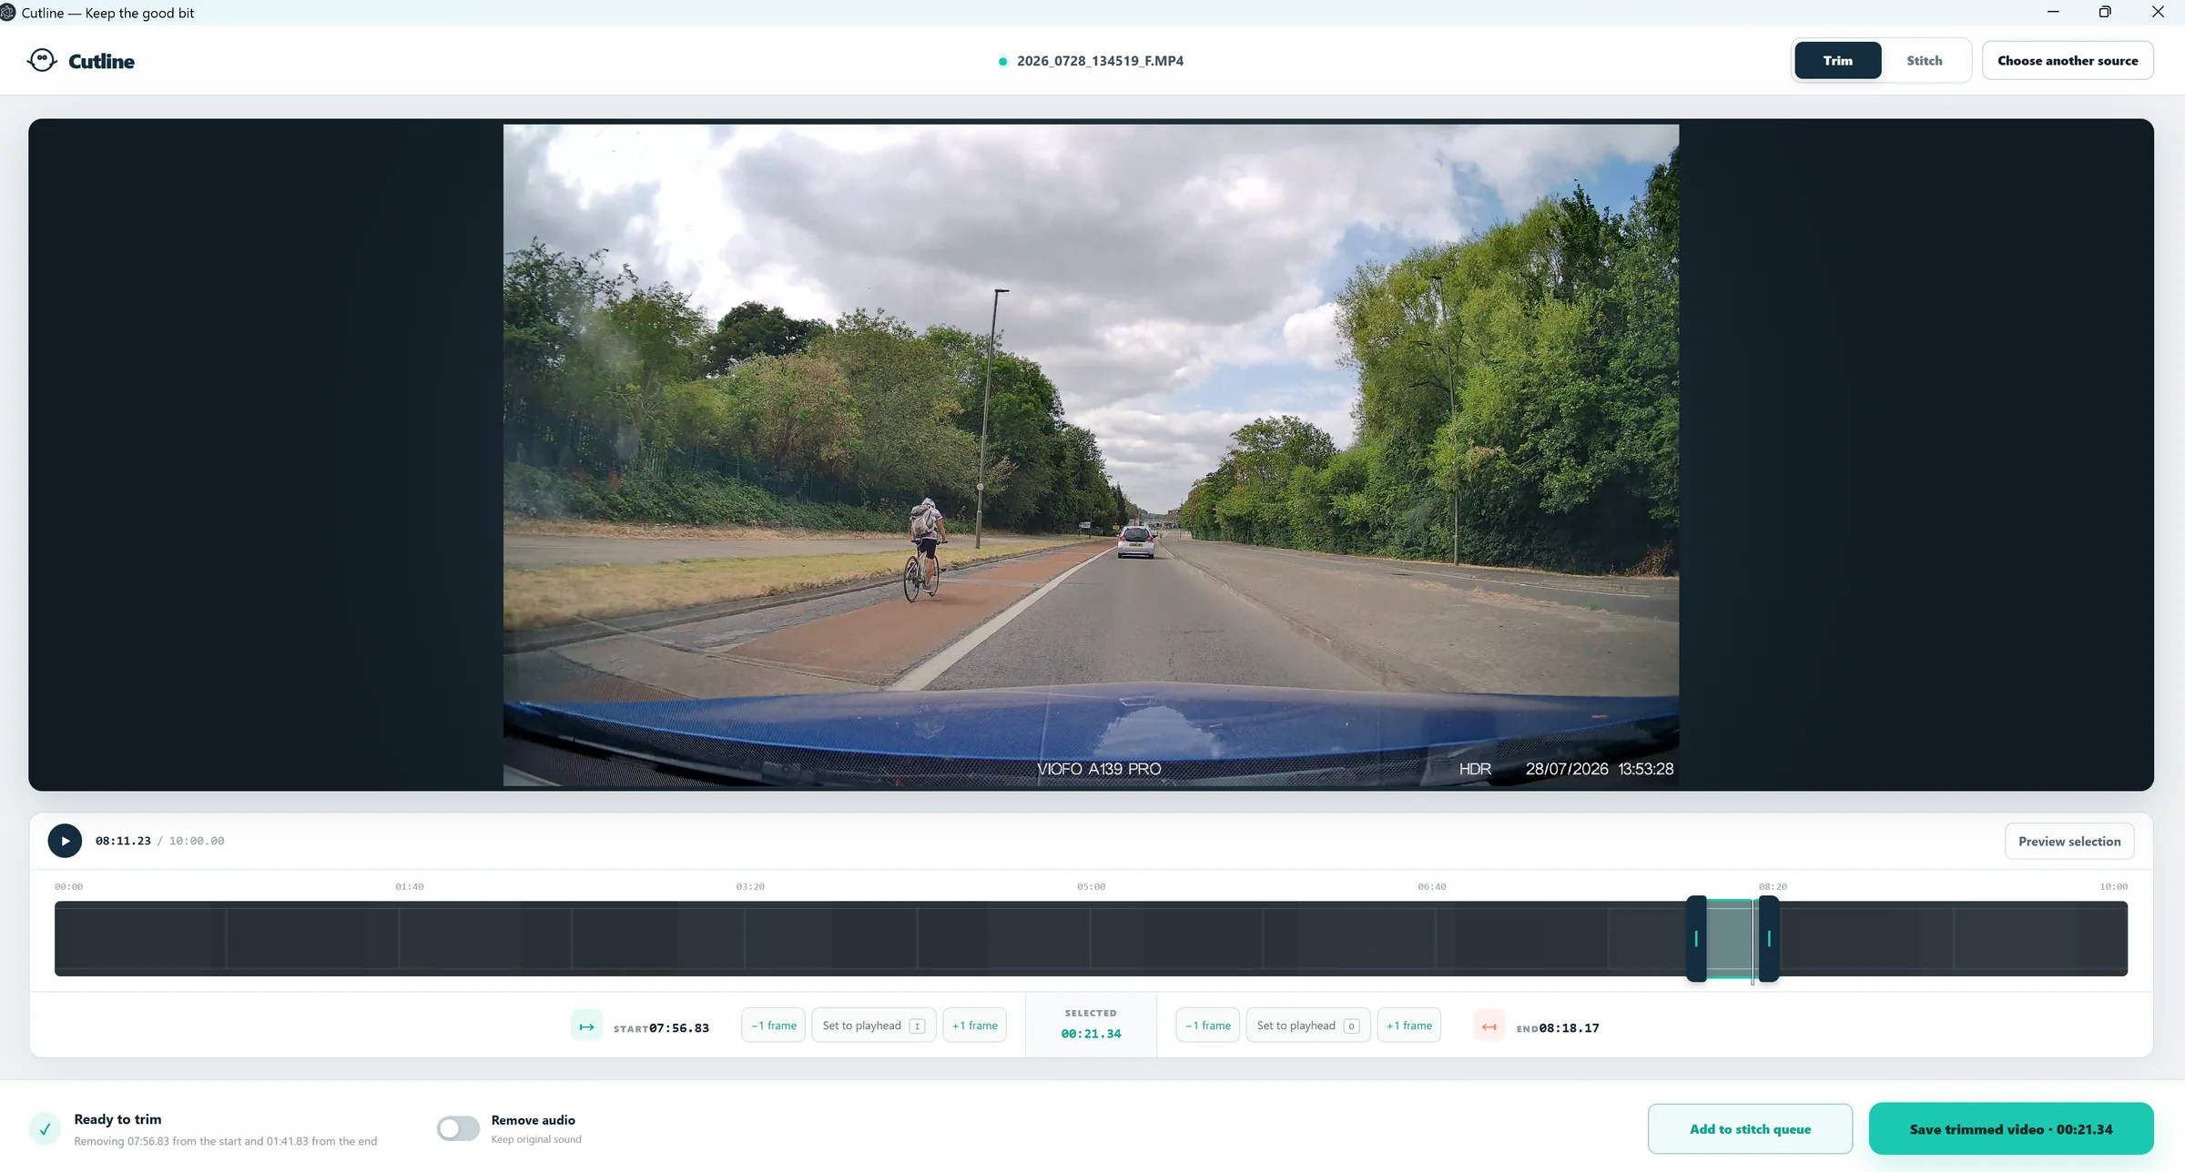Switch to the Trim tab
This screenshot has height=1172, width=2185.
[1837, 60]
